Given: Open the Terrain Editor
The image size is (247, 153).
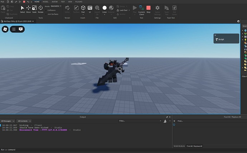Looking at the screenshot, I should [x=67, y=9].
